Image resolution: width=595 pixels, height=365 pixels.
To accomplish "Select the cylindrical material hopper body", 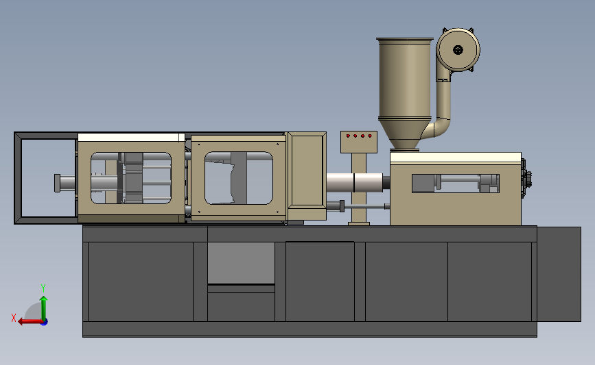I will click(x=404, y=79).
